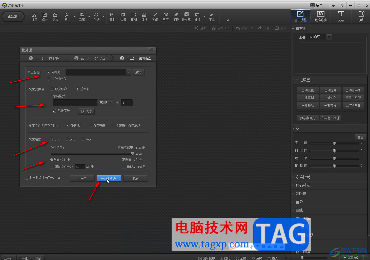The height and width of the screenshot is (260, 370).
Task: Open the 日历 calendar tool
Action: click(x=166, y=17)
